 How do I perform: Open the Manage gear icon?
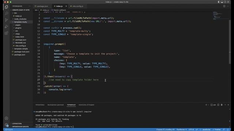pyautogui.click(x=7, y=125)
